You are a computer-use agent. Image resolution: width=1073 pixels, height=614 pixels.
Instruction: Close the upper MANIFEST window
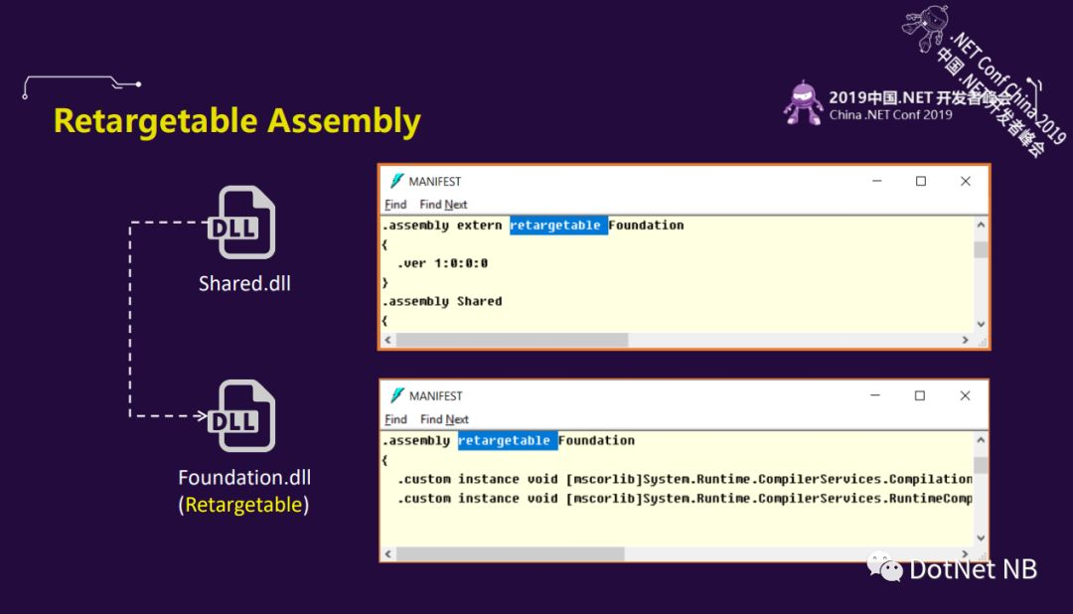pyautogui.click(x=966, y=181)
